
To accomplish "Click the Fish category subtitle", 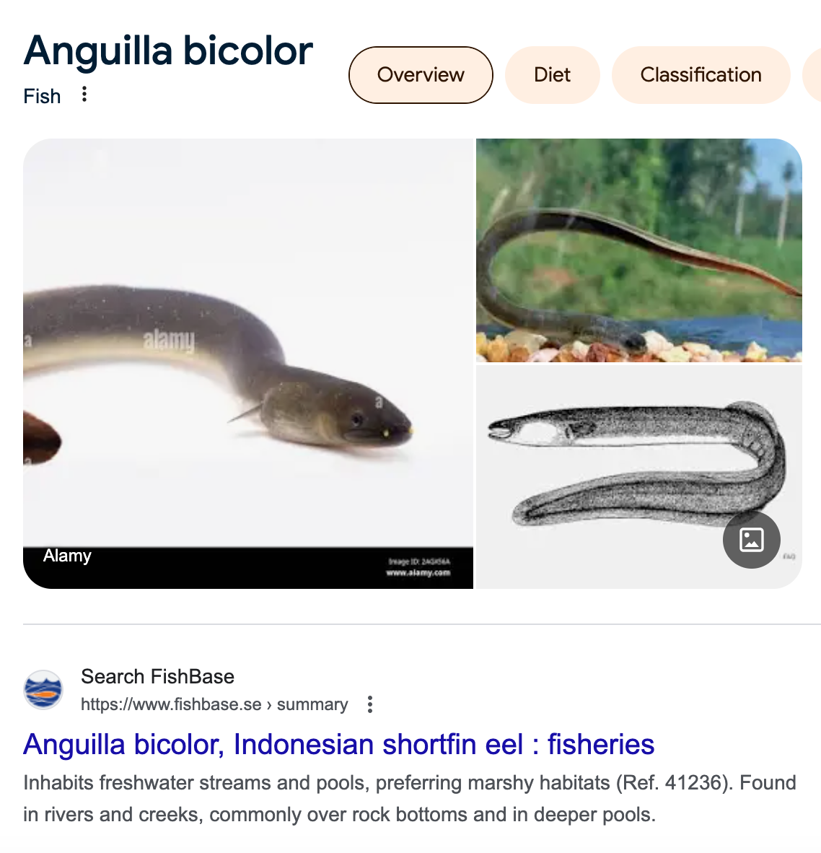I will [x=42, y=96].
